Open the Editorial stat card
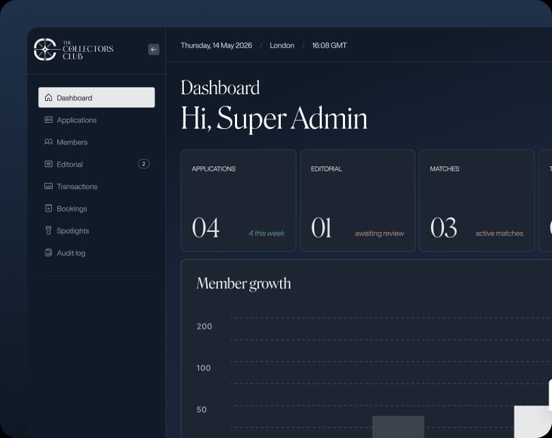 pos(358,201)
